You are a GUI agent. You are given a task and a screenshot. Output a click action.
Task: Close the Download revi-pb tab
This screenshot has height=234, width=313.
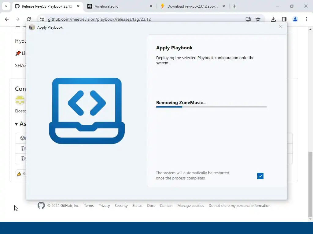click(x=224, y=6)
